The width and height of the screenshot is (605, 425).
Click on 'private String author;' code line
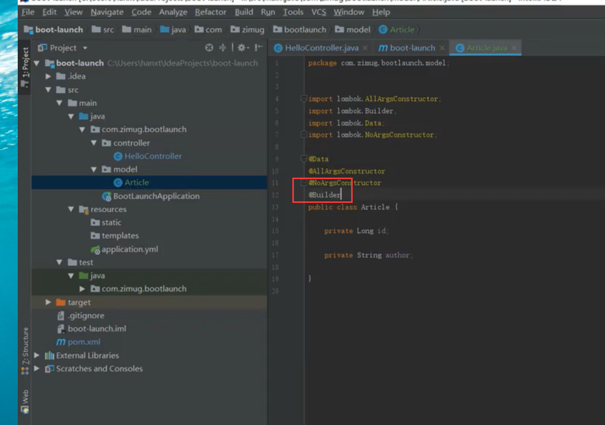(x=368, y=255)
